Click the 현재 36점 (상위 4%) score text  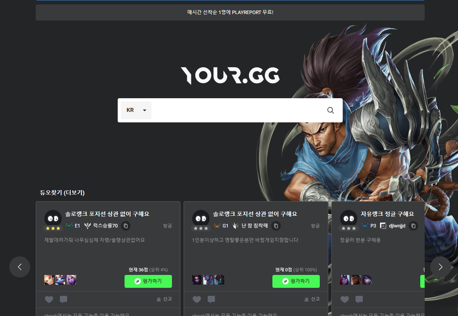click(x=148, y=270)
